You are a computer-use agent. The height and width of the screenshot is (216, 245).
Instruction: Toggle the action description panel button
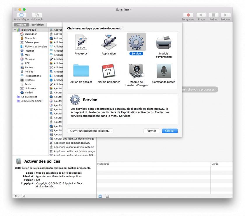click(x=23, y=196)
